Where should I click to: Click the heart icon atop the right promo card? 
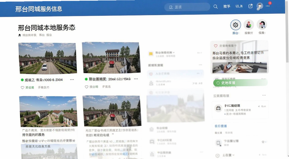click(215, 46)
